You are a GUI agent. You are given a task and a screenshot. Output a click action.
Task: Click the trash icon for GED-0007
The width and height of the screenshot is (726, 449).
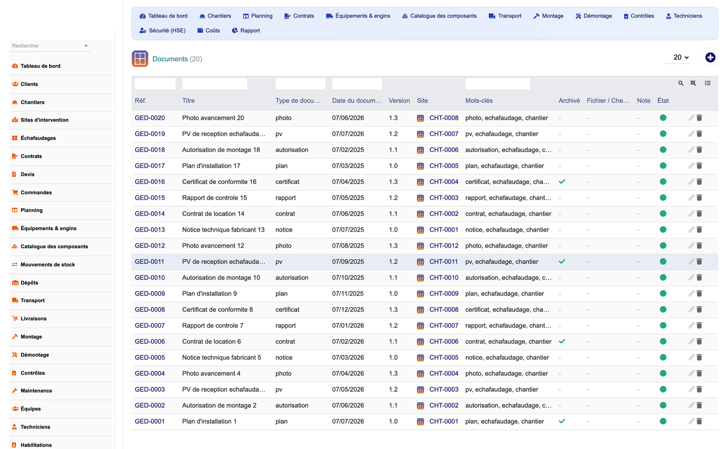(699, 326)
